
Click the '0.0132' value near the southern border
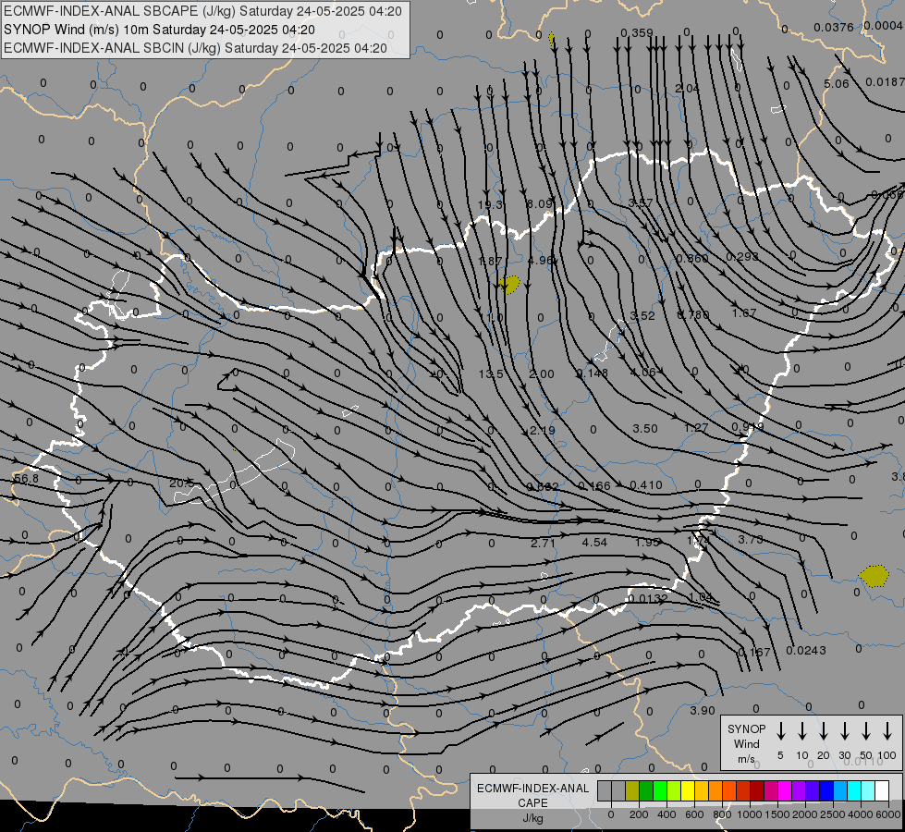tap(648, 599)
